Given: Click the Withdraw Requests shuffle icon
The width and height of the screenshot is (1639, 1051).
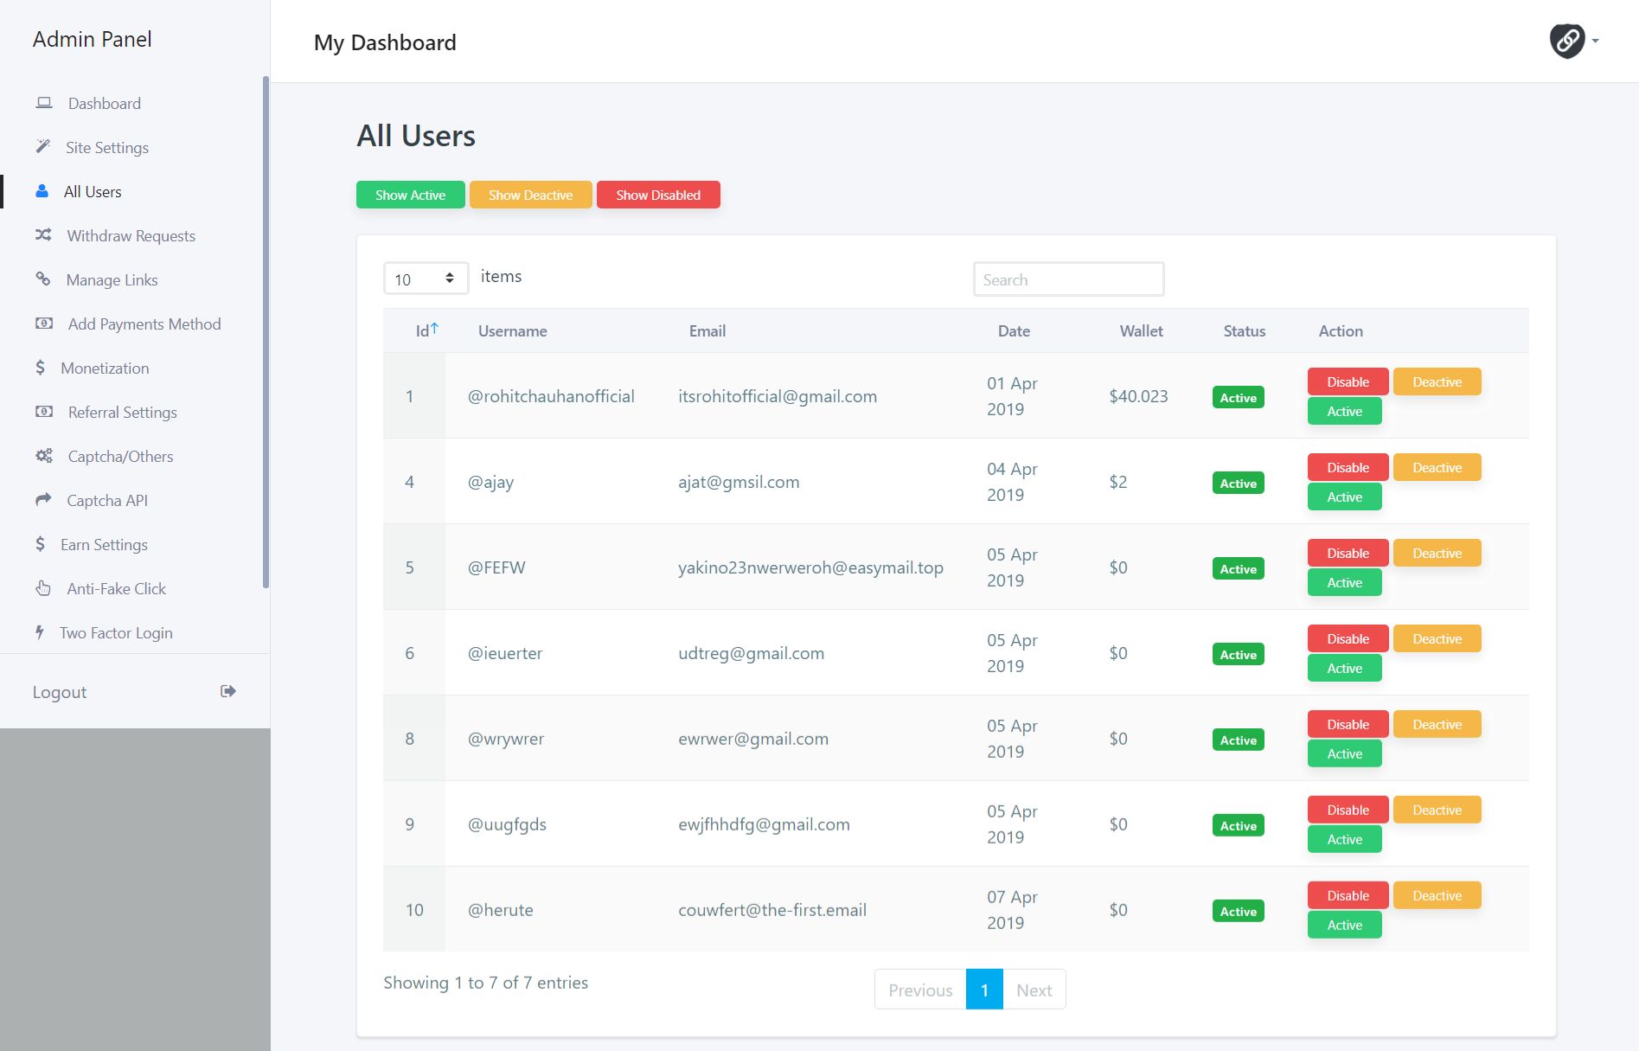Looking at the screenshot, I should tap(43, 234).
